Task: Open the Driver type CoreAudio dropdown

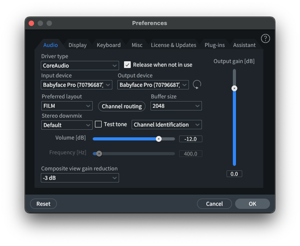Action: pos(80,66)
